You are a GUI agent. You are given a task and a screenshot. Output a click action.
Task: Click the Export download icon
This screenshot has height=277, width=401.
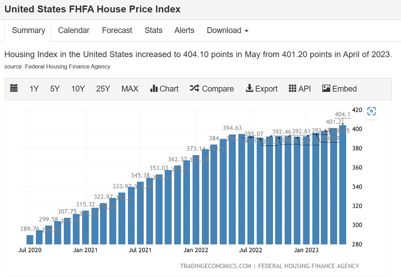click(x=249, y=88)
